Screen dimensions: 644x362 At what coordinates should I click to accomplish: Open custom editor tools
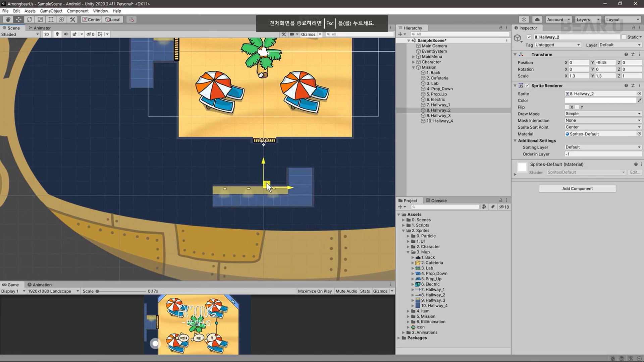(72, 19)
